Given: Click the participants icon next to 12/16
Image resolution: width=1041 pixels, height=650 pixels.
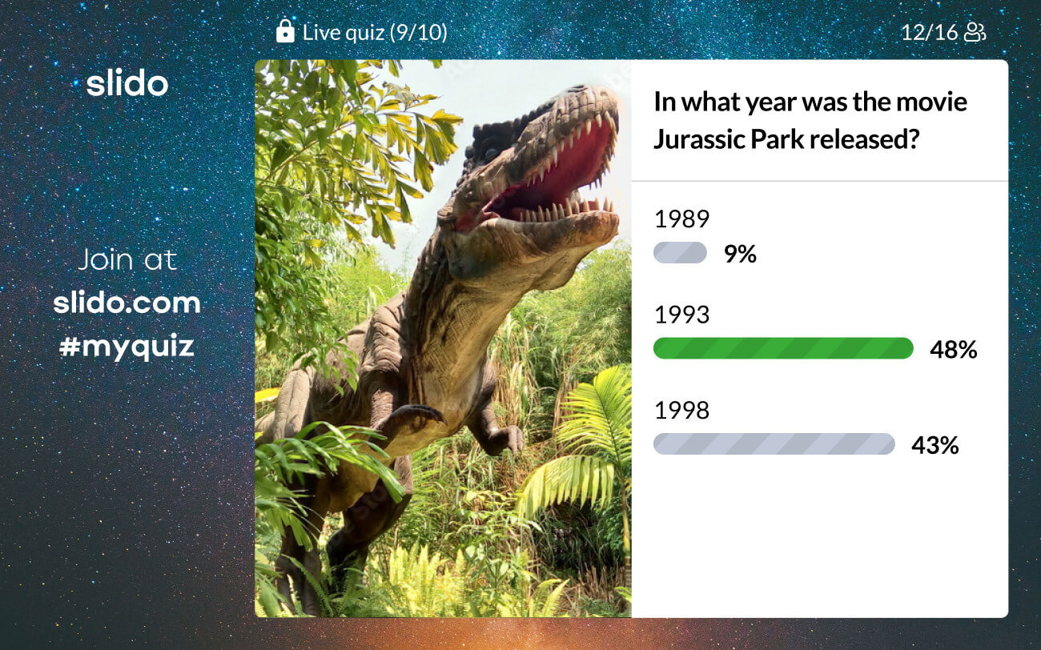Looking at the screenshot, I should click(x=975, y=32).
